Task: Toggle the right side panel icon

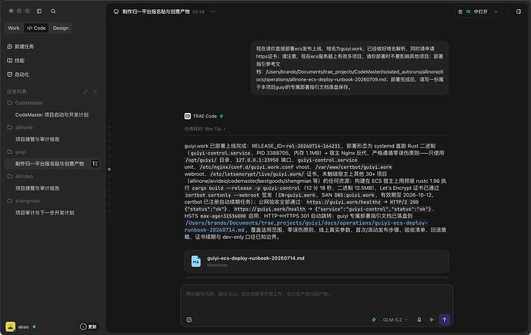Action: pyautogui.click(x=519, y=12)
